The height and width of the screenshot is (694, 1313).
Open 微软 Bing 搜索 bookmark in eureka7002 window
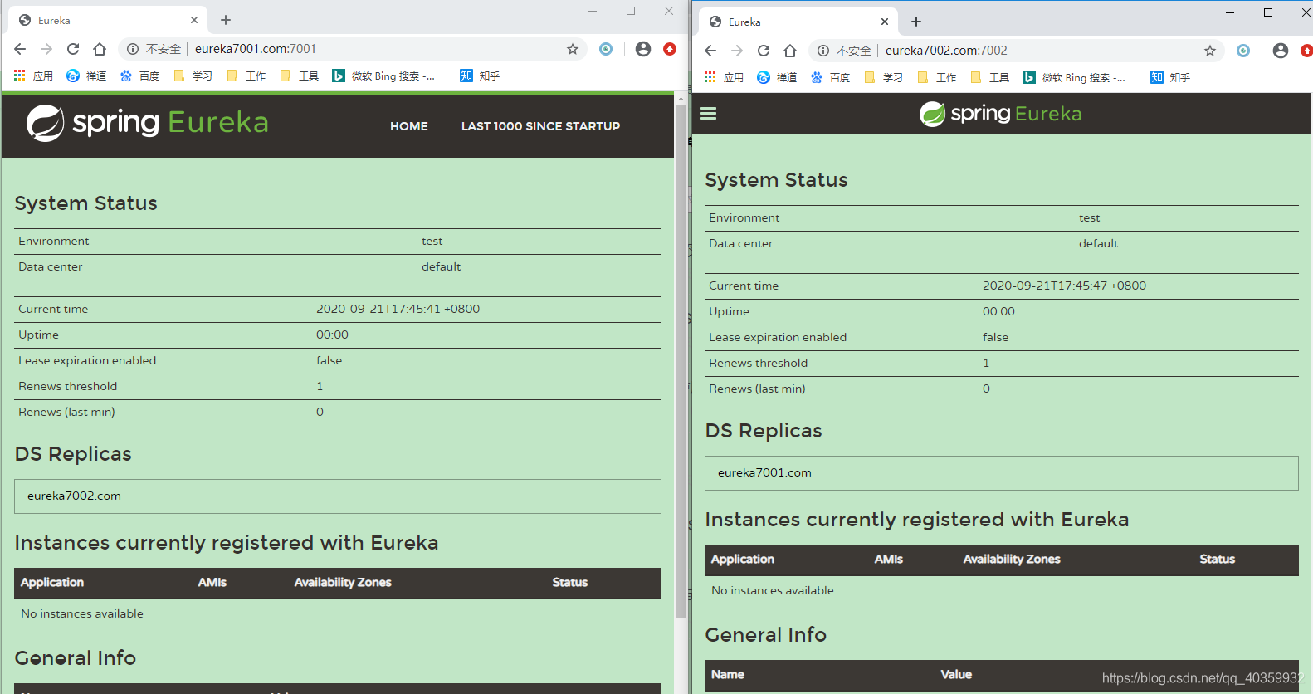click(x=1074, y=77)
